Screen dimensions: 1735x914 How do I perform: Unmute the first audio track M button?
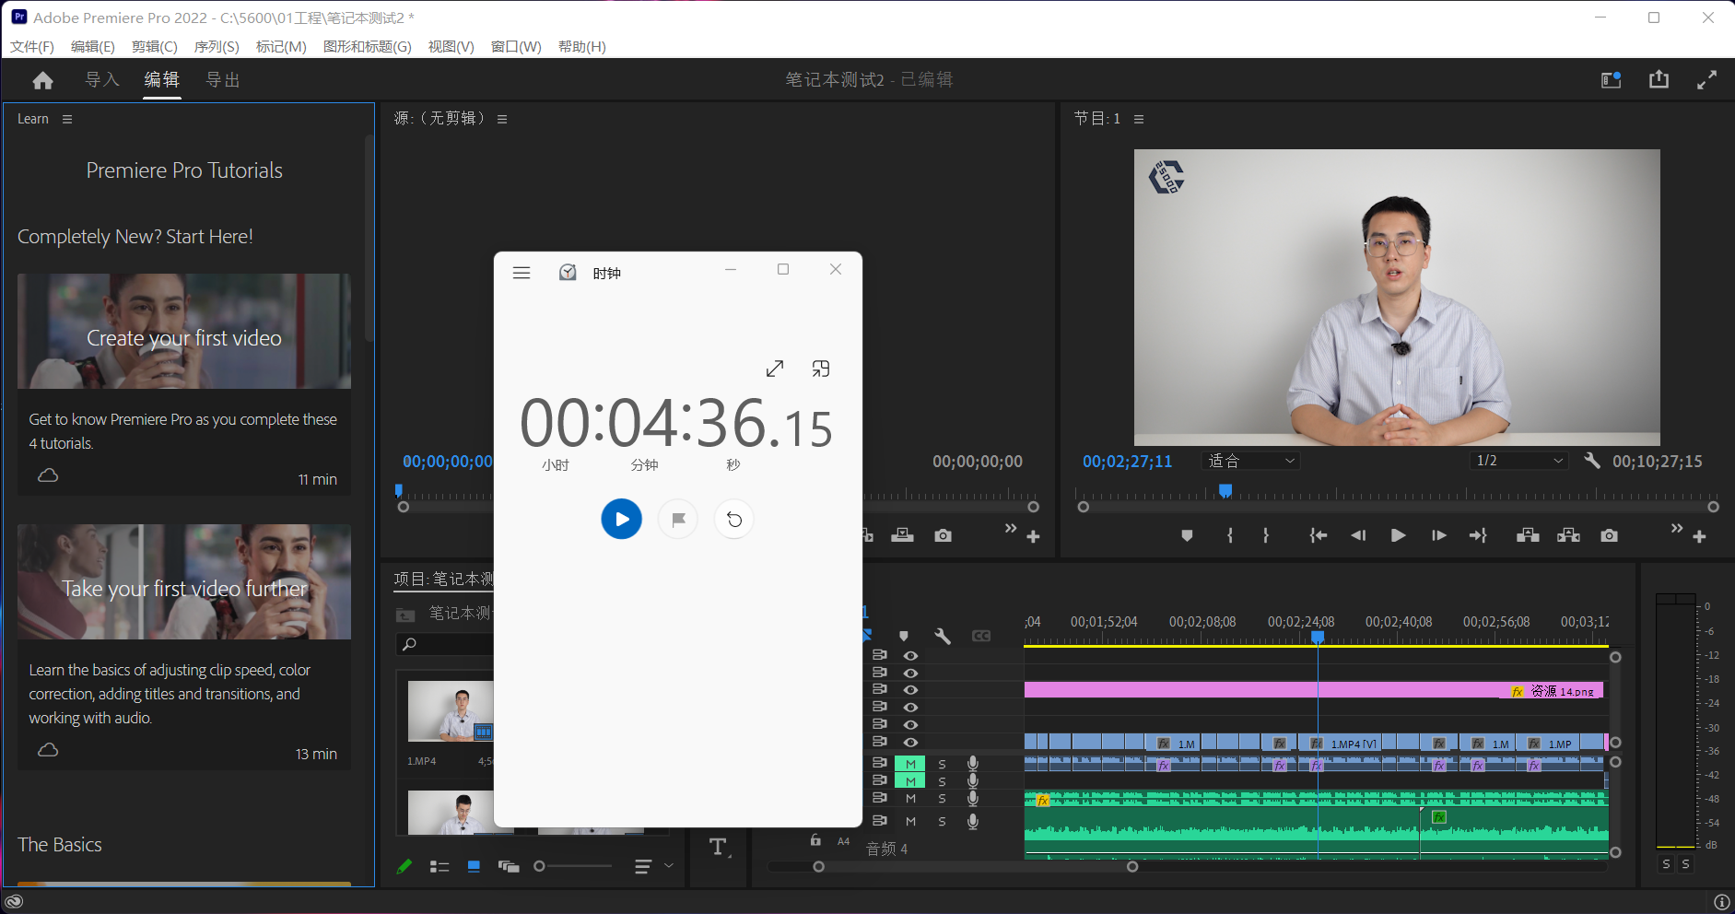tap(910, 764)
